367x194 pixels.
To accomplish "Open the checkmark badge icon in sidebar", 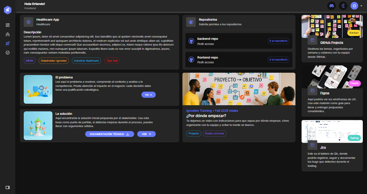I will coord(8,52).
